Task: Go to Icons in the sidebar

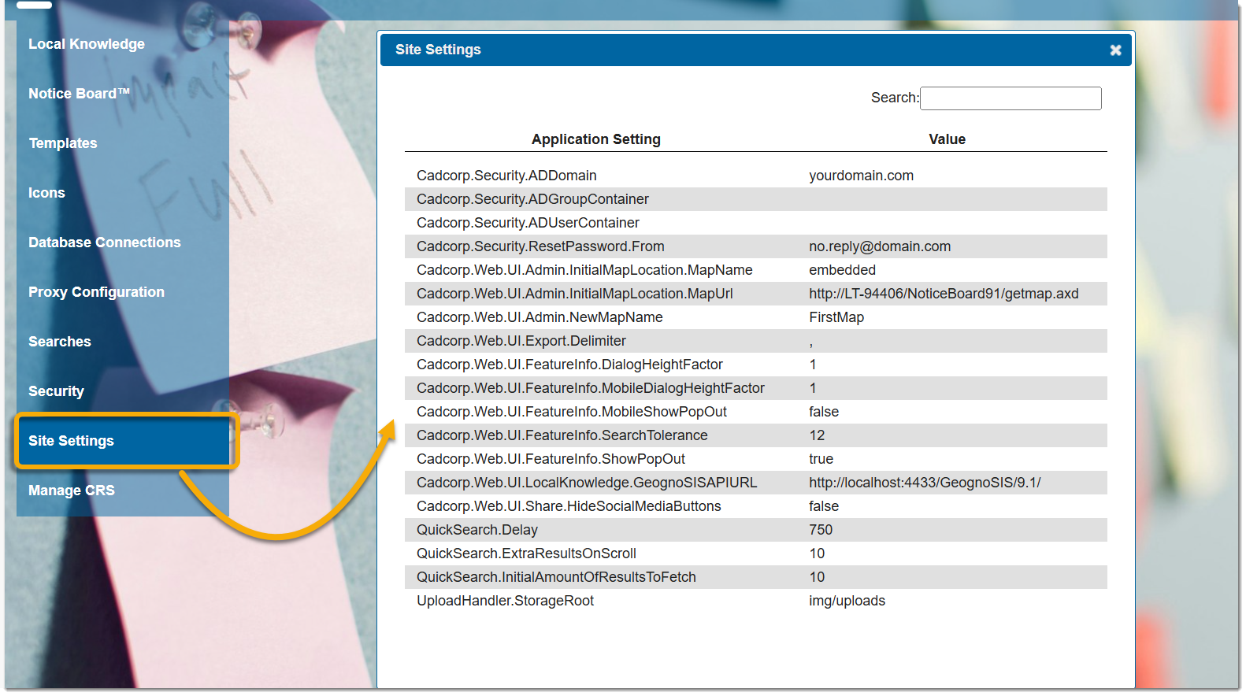Action: pyautogui.click(x=46, y=193)
